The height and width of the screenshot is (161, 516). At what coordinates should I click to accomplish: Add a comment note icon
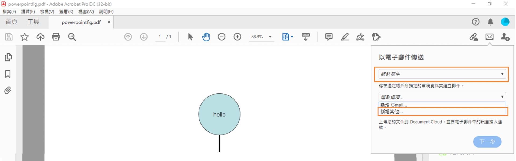click(x=329, y=37)
